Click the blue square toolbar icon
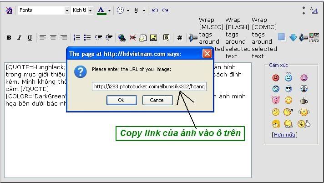The height and width of the screenshot is (183, 324). coord(282,37)
